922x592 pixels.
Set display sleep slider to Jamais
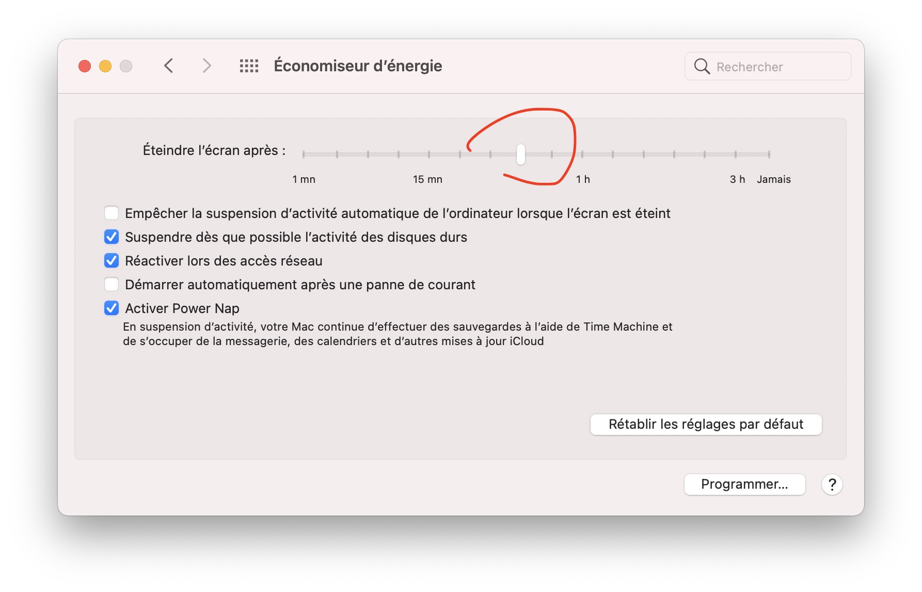coord(769,154)
